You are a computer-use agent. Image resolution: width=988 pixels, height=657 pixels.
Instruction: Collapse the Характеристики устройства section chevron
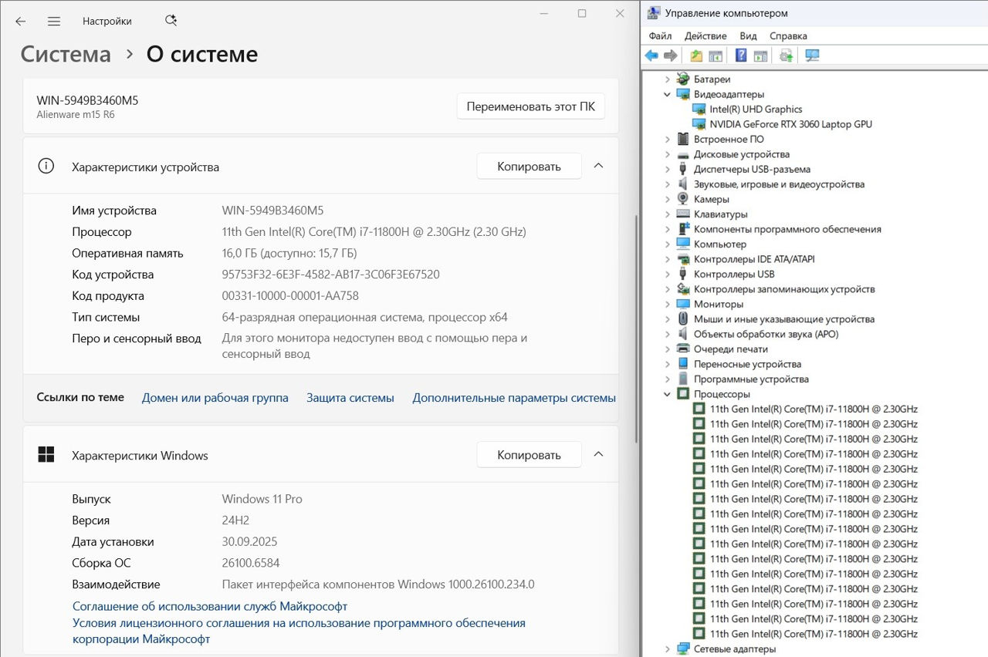[x=598, y=166]
